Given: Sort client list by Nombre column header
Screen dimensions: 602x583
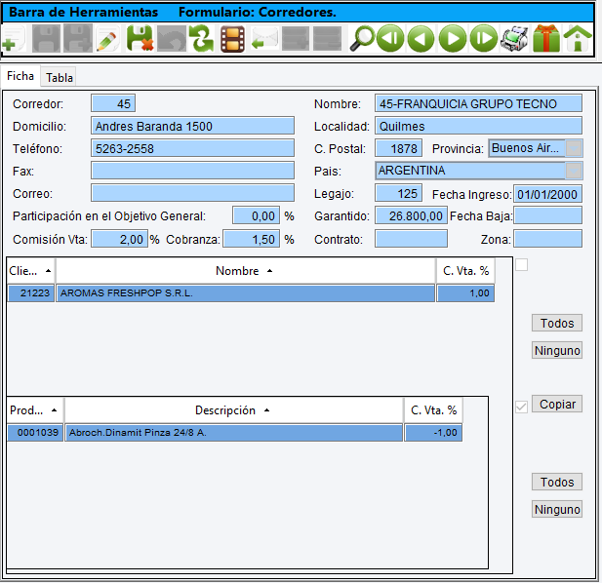Looking at the screenshot, I should pyautogui.click(x=245, y=271).
